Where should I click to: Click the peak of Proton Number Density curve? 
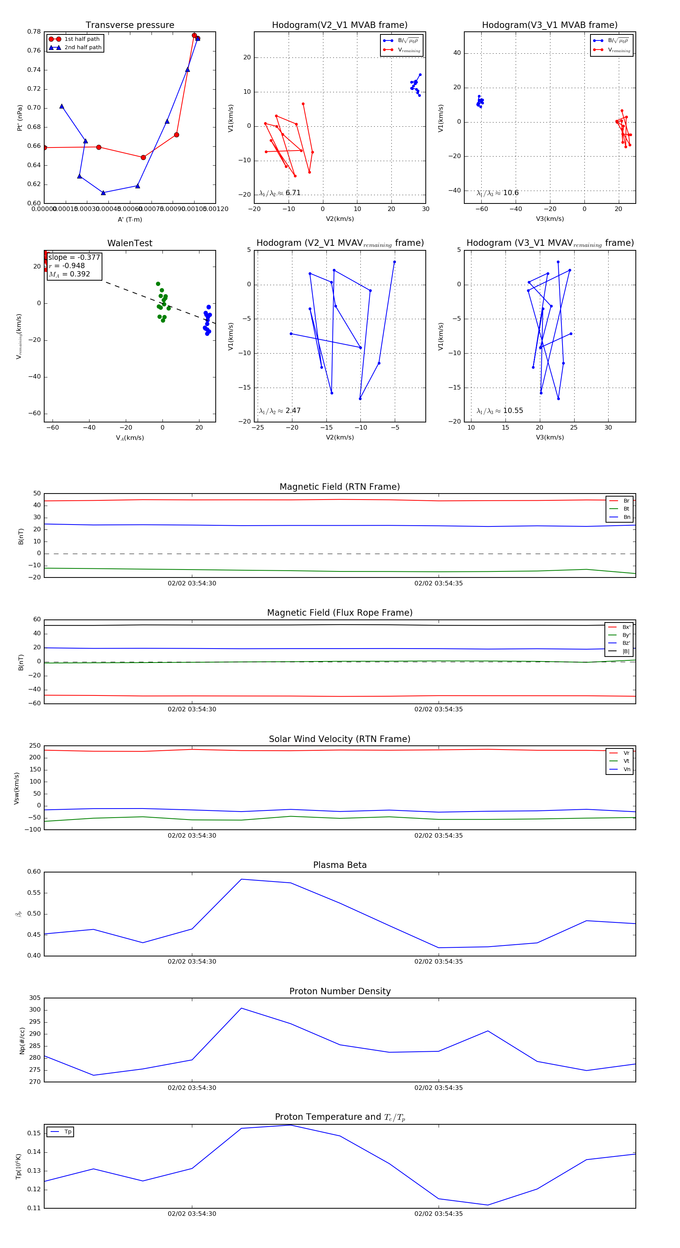tap(241, 1008)
